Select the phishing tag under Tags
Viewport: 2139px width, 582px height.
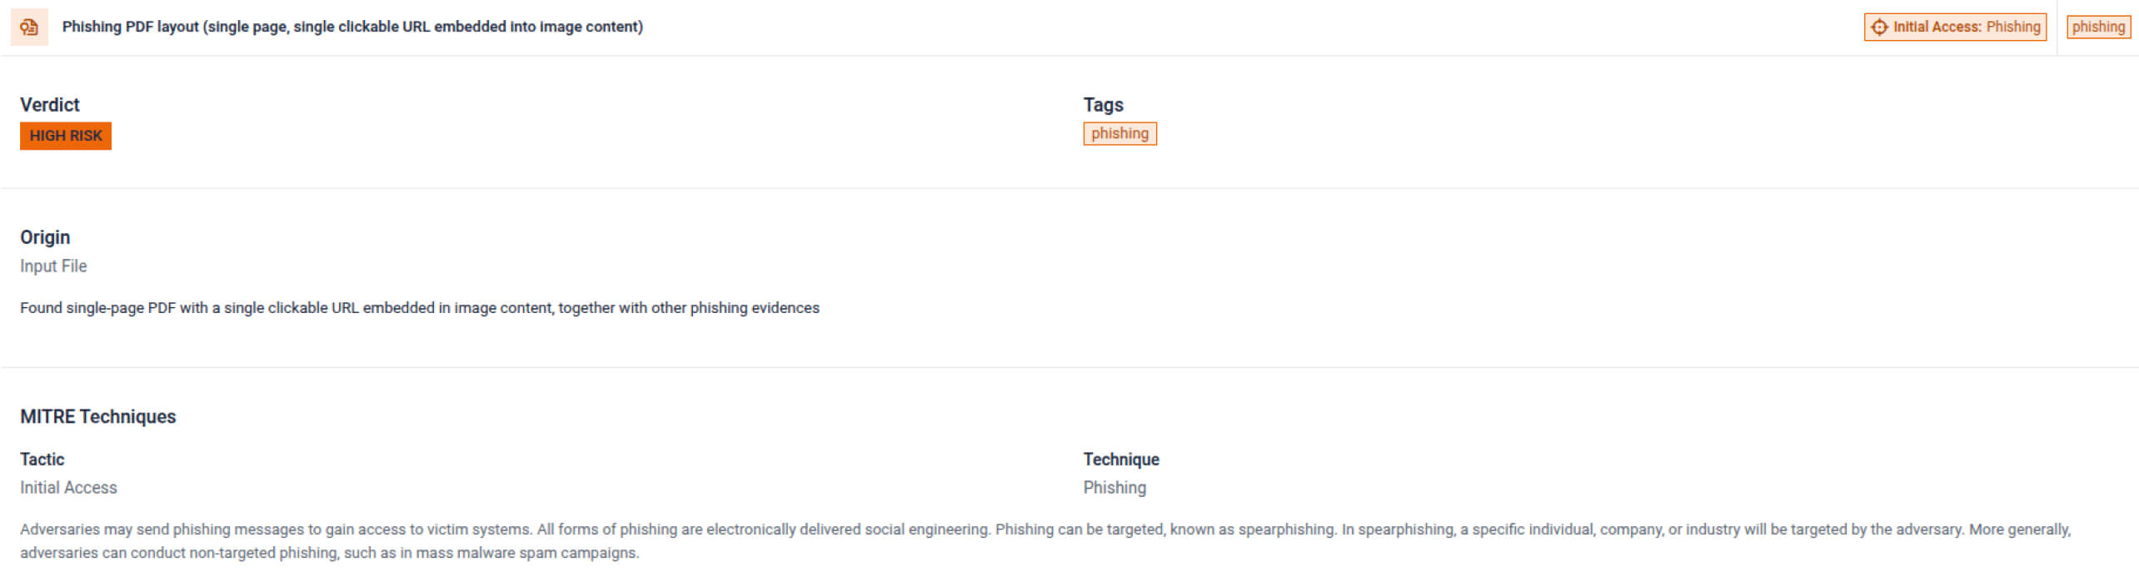click(x=1119, y=134)
